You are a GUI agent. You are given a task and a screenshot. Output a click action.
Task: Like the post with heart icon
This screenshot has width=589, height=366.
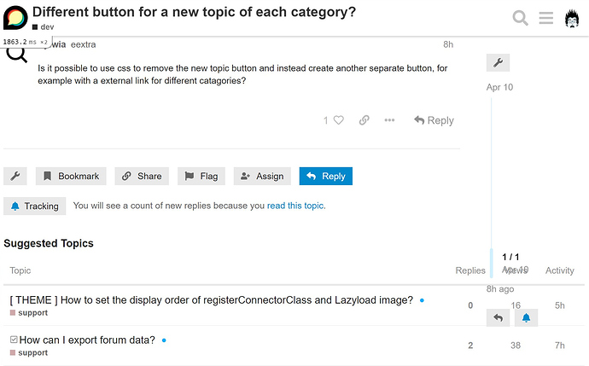pos(339,120)
